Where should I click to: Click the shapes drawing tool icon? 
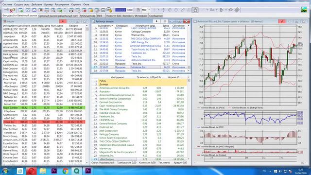click(x=222, y=10)
